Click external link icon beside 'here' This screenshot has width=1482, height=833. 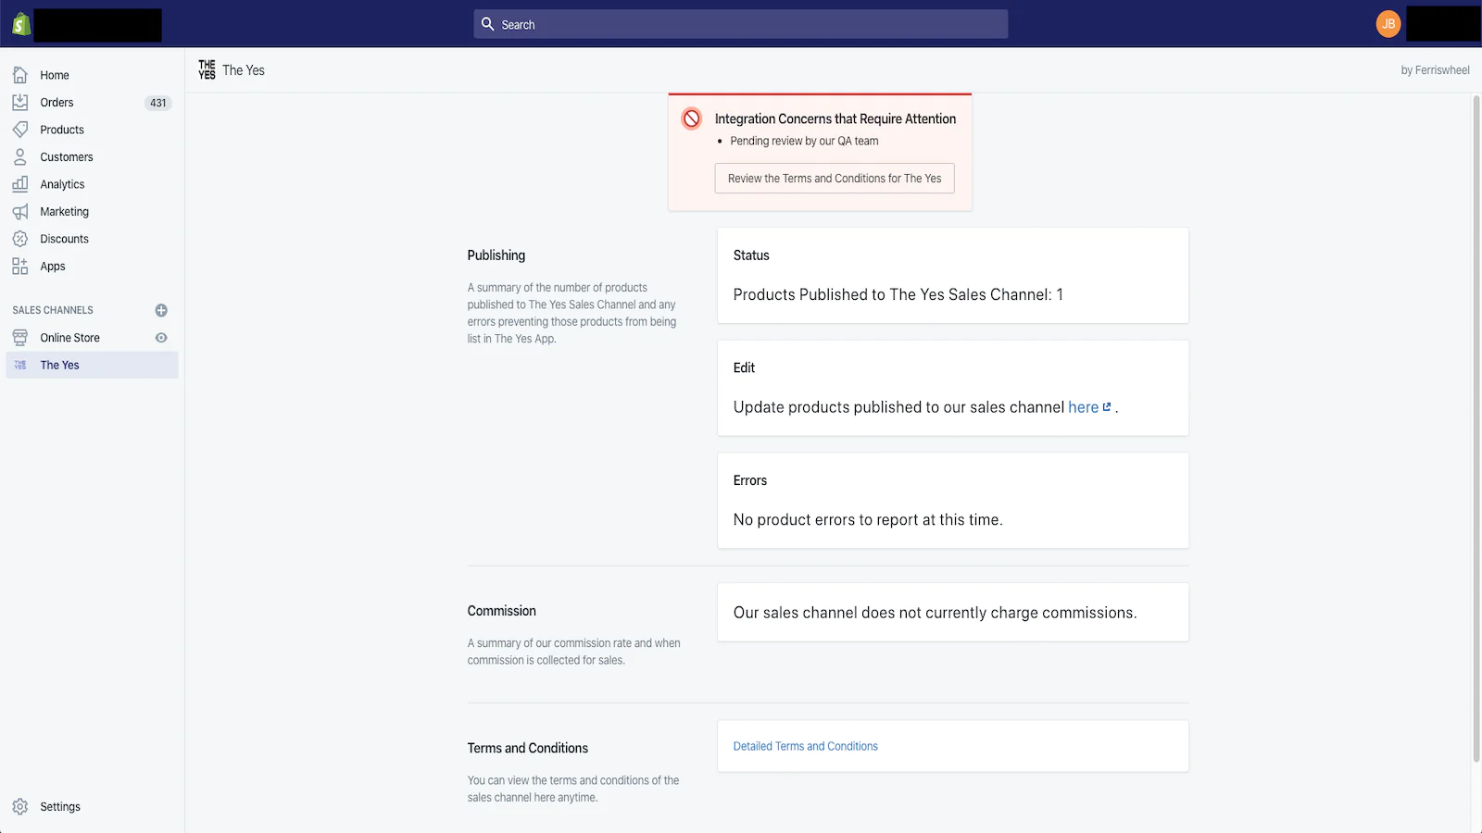tap(1107, 406)
